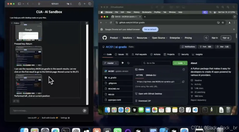Click the help icon in Clone panel
The width and height of the screenshot is (239, 132).
tap(184, 69)
